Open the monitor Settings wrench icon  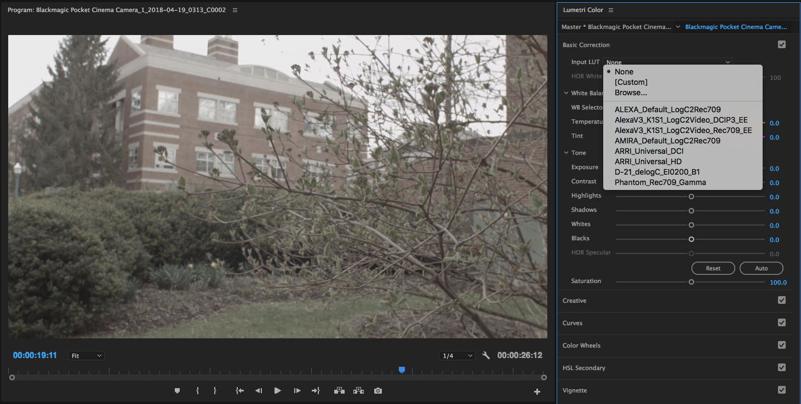coord(485,355)
